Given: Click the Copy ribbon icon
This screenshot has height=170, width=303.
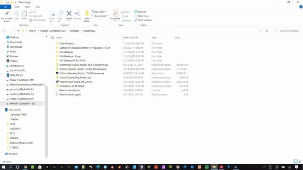Looking at the screenshot, I should point(17,14).
